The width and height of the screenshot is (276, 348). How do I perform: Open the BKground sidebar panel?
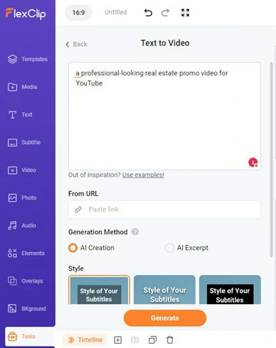point(26,308)
